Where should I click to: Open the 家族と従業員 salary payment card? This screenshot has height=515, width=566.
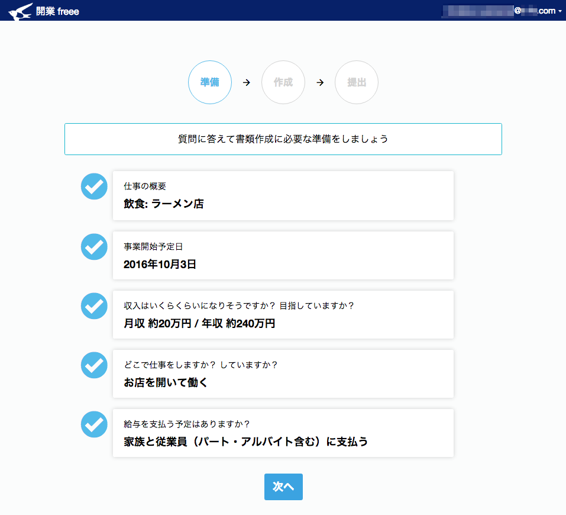[283, 433]
